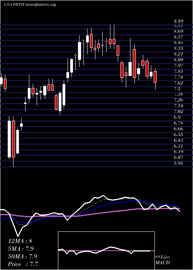
Task: Select the 6.43 price level label
Action: (178, 140)
